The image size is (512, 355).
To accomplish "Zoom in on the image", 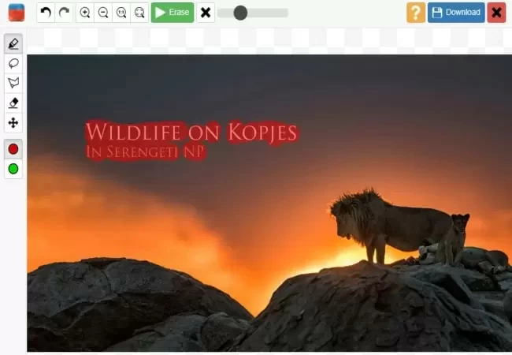I will [x=85, y=13].
